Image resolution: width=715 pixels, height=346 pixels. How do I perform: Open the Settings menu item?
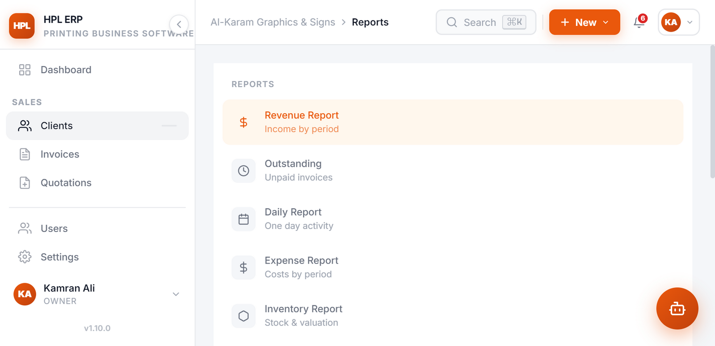click(x=97, y=257)
